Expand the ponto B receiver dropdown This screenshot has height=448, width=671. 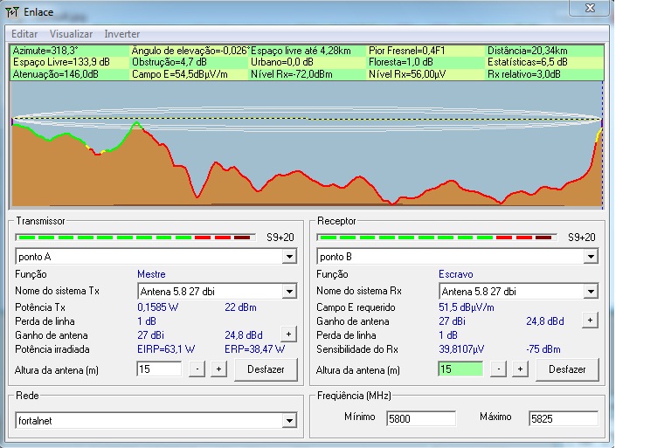click(591, 257)
